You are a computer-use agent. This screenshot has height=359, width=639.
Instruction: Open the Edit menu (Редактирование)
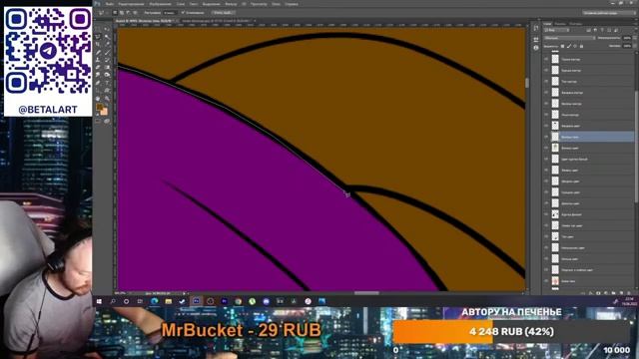coord(131,4)
